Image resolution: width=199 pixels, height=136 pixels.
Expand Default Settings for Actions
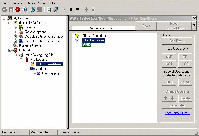pyautogui.click(x=16, y=41)
